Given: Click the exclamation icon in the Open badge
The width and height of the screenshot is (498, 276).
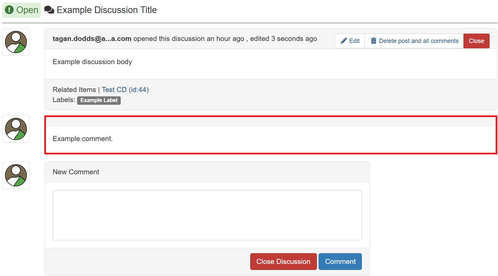Looking at the screenshot, I should point(9,10).
